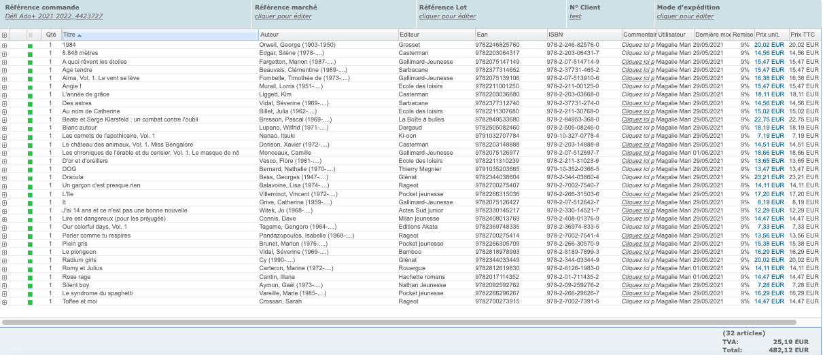
Task: Click green status icon for A quoi rêvent les étoiles
Action: coord(30,61)
